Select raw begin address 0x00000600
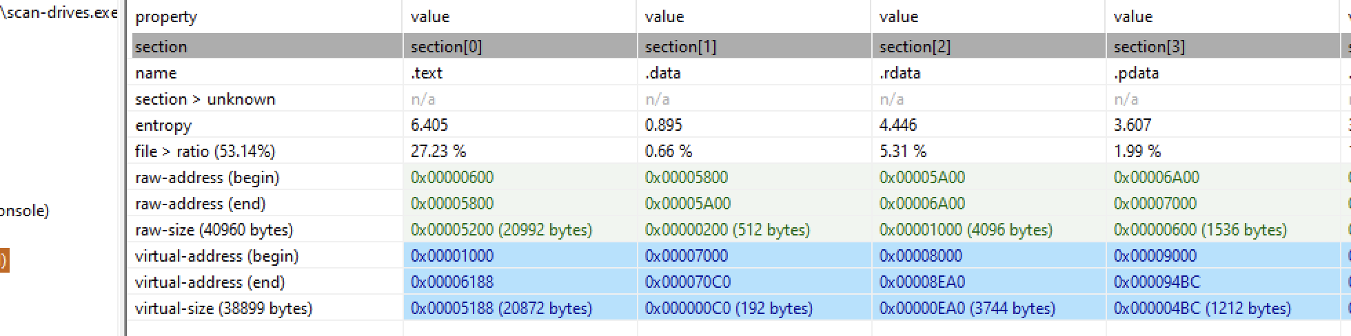 [452, 178]
